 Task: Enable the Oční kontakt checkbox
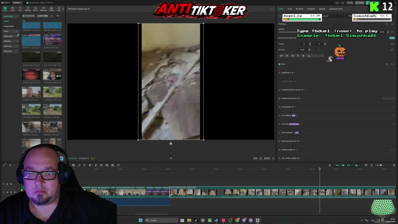pos(280,133)
